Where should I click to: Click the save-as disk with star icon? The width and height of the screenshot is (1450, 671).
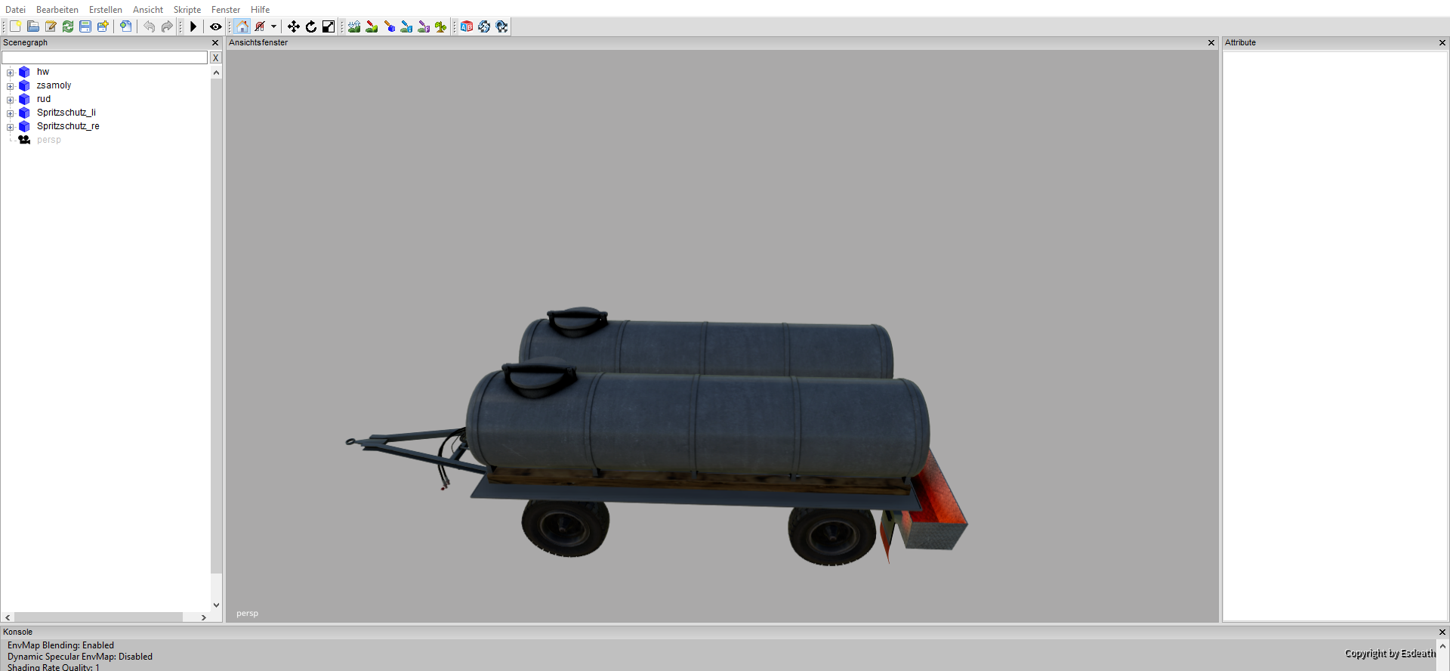103,26
